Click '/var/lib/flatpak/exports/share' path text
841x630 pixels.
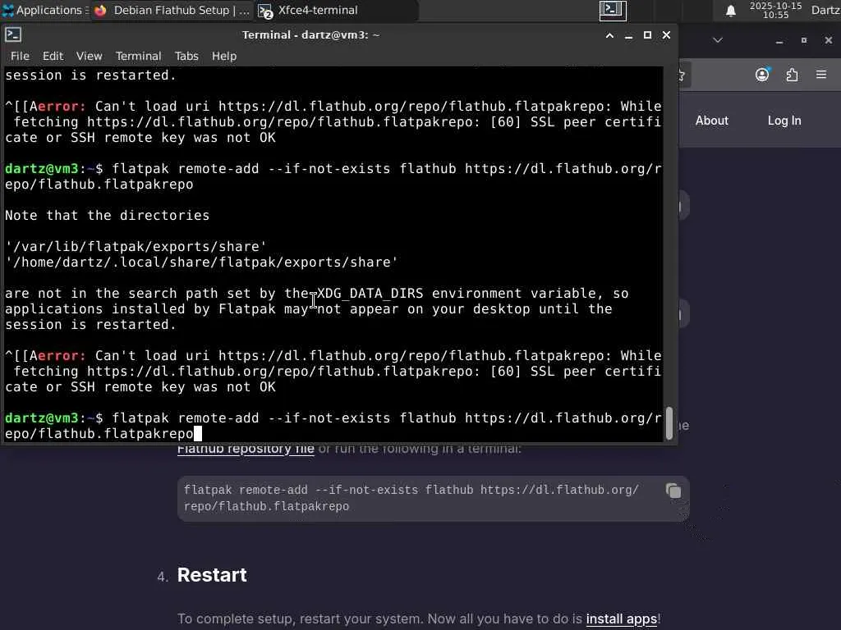[x=136, y=246]
